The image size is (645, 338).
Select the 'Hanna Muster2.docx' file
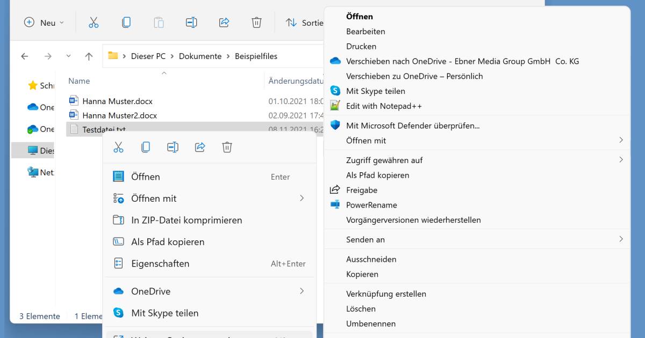tap(119, 115)
